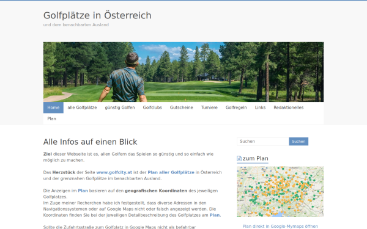This screenshot has width=367, height=229.
Task: Go to günstig Golfen page
Action: 120,107
